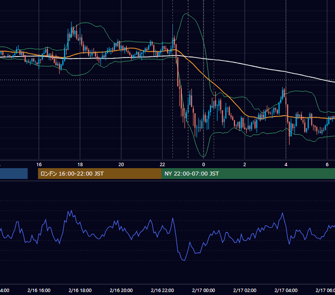The image size is (335, 295).
Task: Click the 22 hour label on price chart axis
Action: pos(163,165)
